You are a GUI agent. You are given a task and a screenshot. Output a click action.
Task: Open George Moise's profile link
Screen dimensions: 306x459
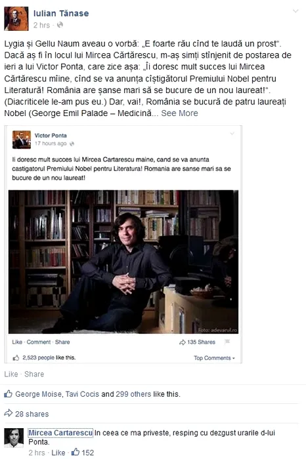pos(38,394)
